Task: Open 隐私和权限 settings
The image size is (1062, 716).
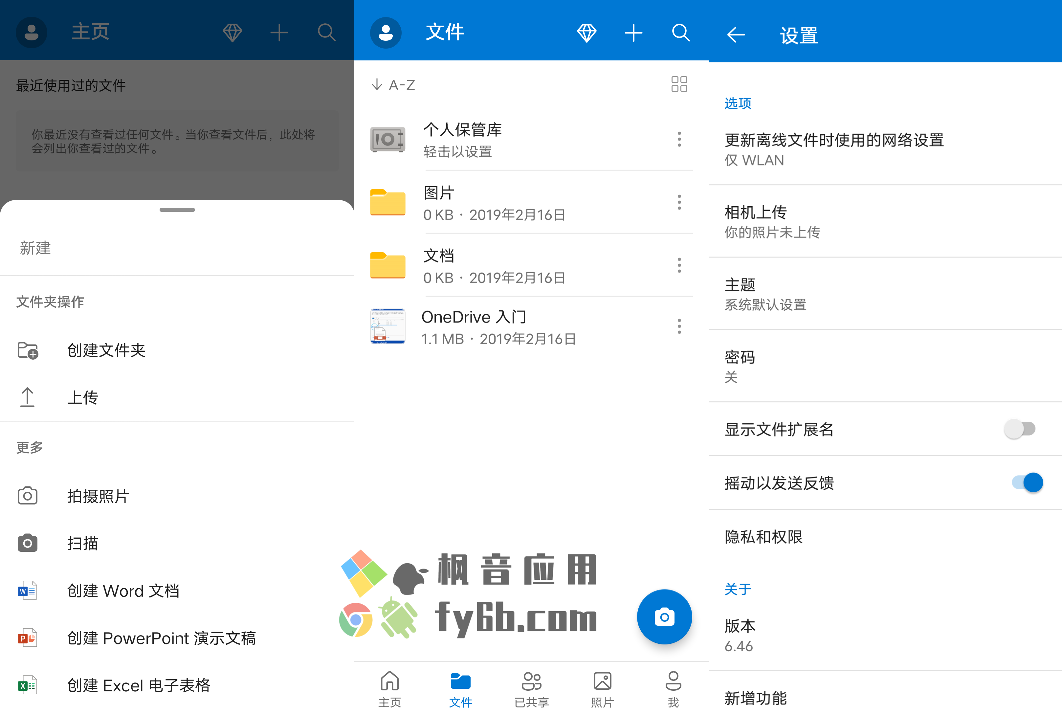Action: [885, 537]
